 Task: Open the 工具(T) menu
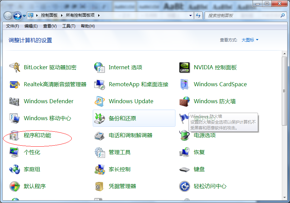tap(68, 26)
